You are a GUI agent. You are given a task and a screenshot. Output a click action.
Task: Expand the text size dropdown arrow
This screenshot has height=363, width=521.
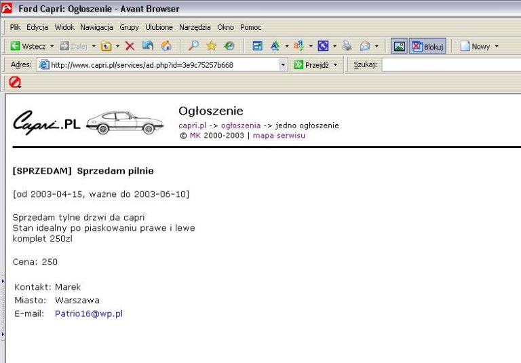[287, 46]
